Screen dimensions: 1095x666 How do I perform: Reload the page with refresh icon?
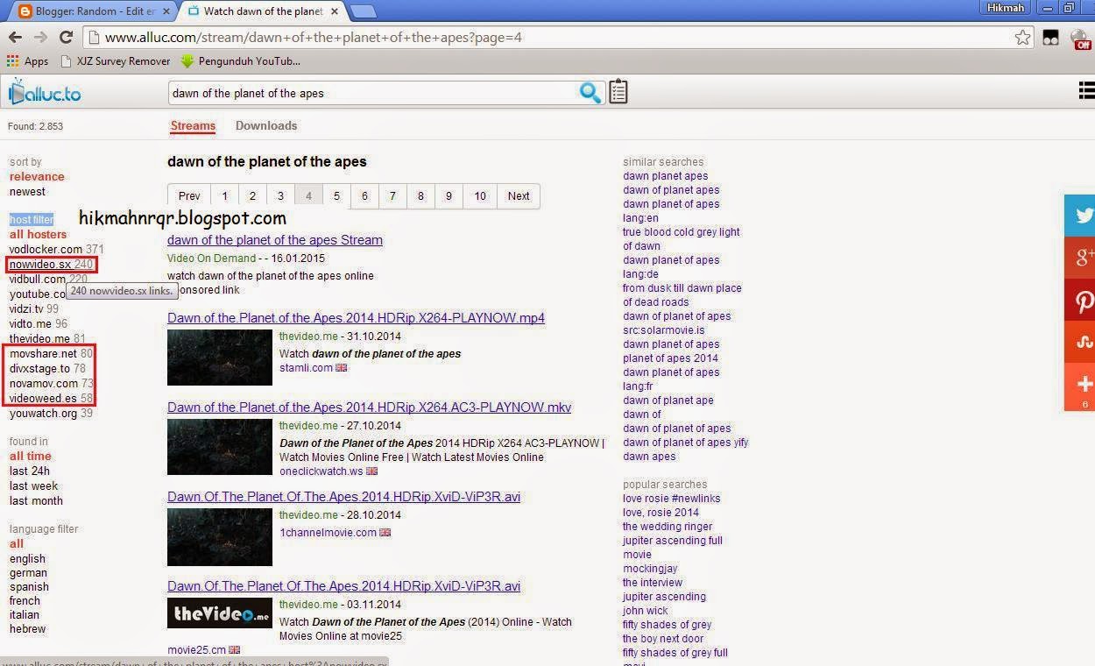coord(66,37)
